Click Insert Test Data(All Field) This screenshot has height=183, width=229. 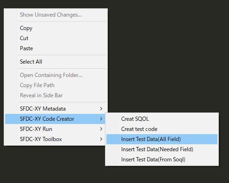pyautogui.click(x=162, y=139)
